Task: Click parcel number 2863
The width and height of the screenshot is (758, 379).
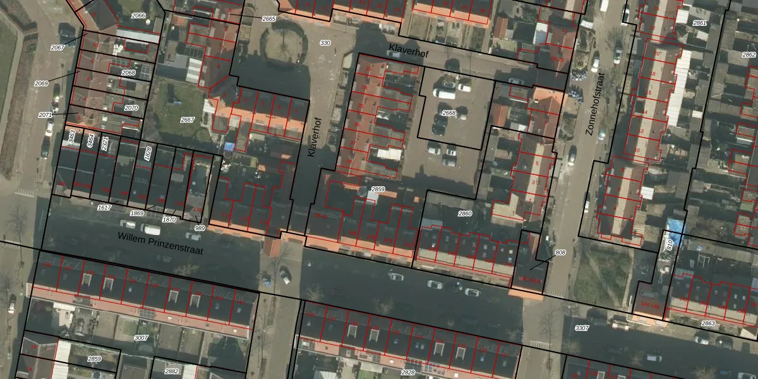Action: coord(708,323)
